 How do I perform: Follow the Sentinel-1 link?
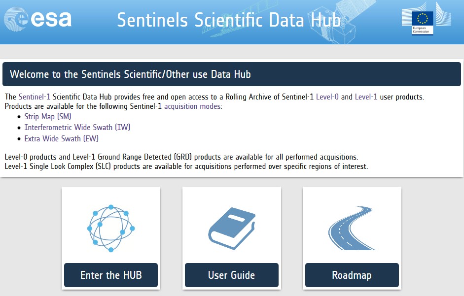click(35, 97)
